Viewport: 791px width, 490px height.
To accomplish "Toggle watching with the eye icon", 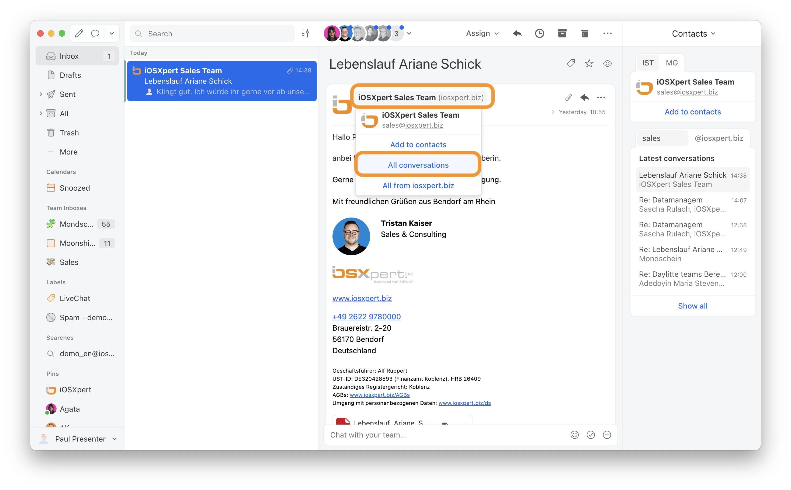I will pos(607,64).
